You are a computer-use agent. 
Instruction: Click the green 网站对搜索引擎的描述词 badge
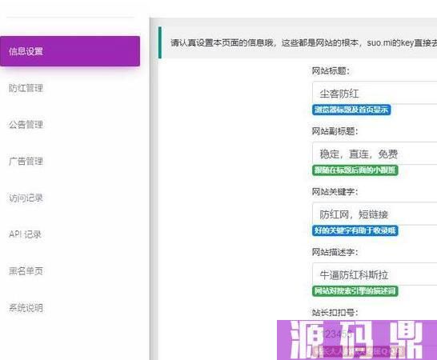tap(355, 291)
